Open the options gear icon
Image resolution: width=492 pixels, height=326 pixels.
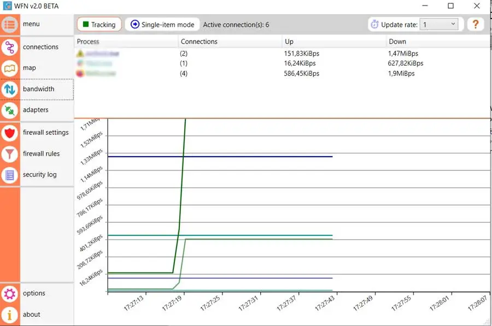[x=9, y=294]
